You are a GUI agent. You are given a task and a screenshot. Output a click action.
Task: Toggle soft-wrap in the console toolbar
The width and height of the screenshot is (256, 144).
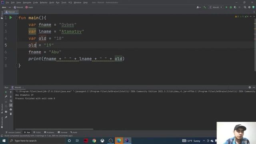point(11,101)
